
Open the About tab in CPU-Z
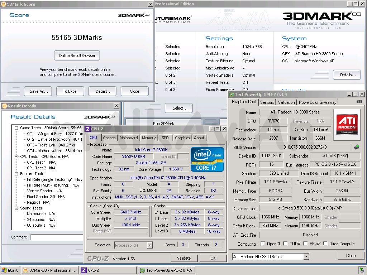coord(199,138)
